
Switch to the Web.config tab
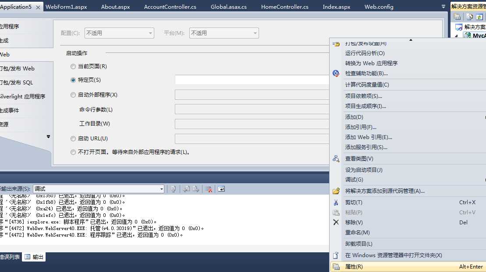click(x=379, y=7)
